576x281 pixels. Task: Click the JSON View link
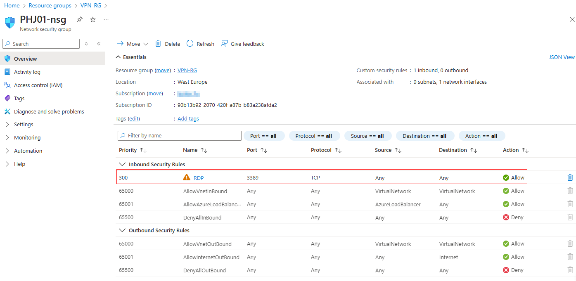coord(562,57)
